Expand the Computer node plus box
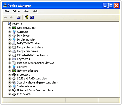122x105 pixels. 9,32
